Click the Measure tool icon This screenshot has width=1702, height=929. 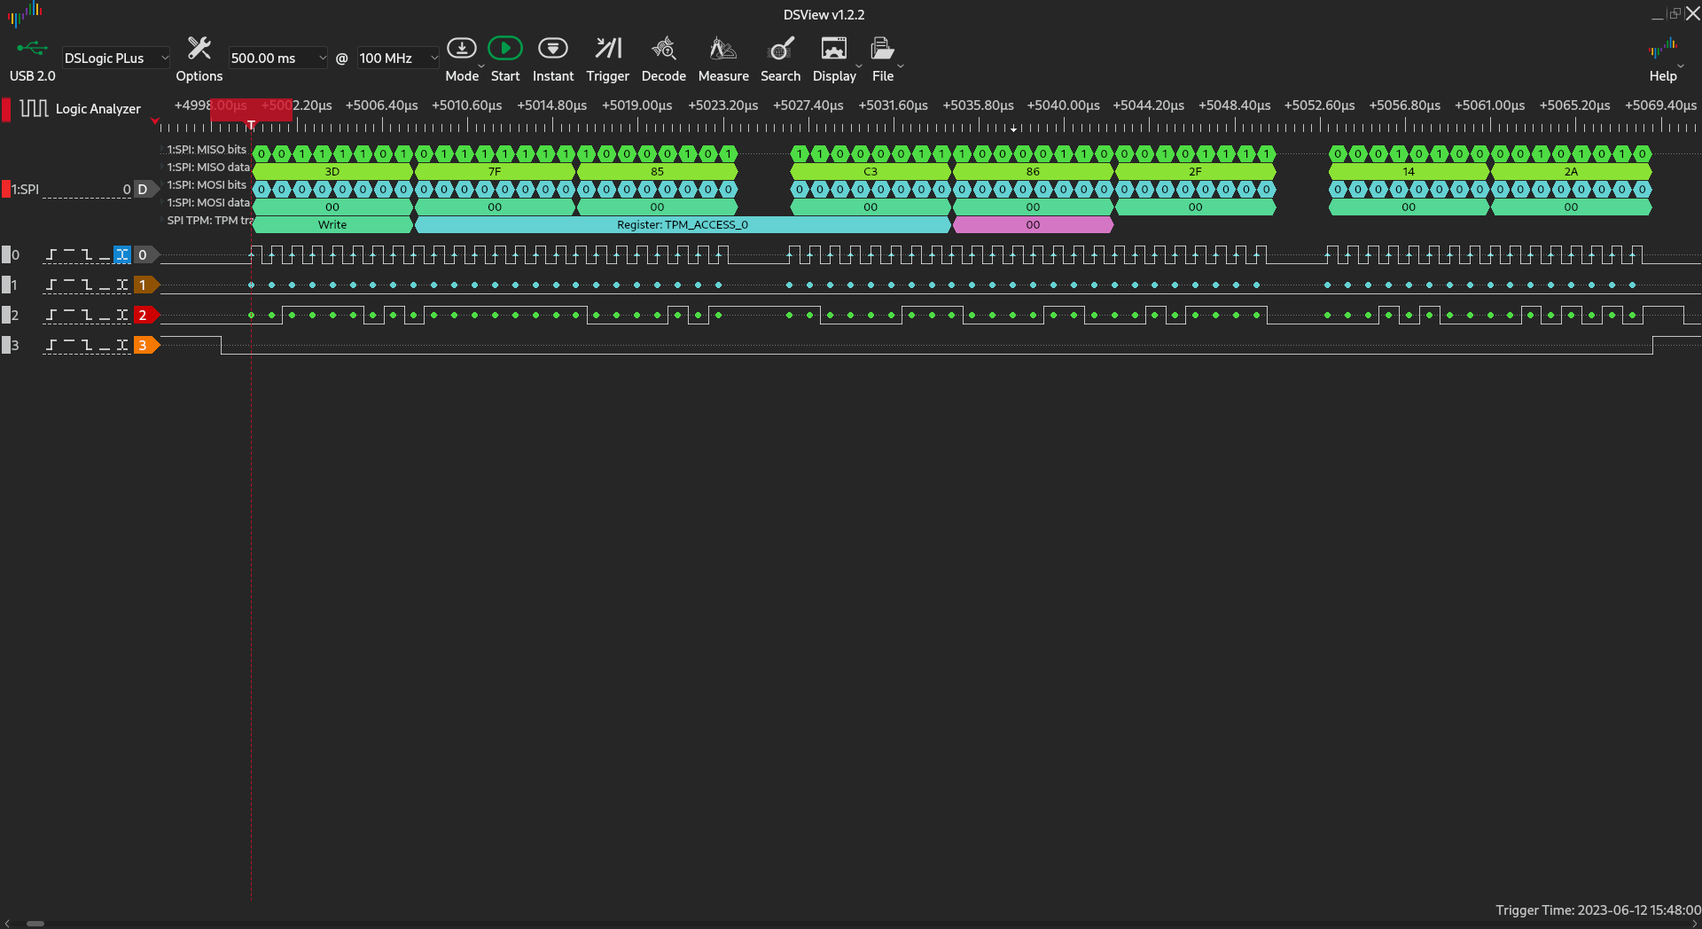tap(723, 48)
